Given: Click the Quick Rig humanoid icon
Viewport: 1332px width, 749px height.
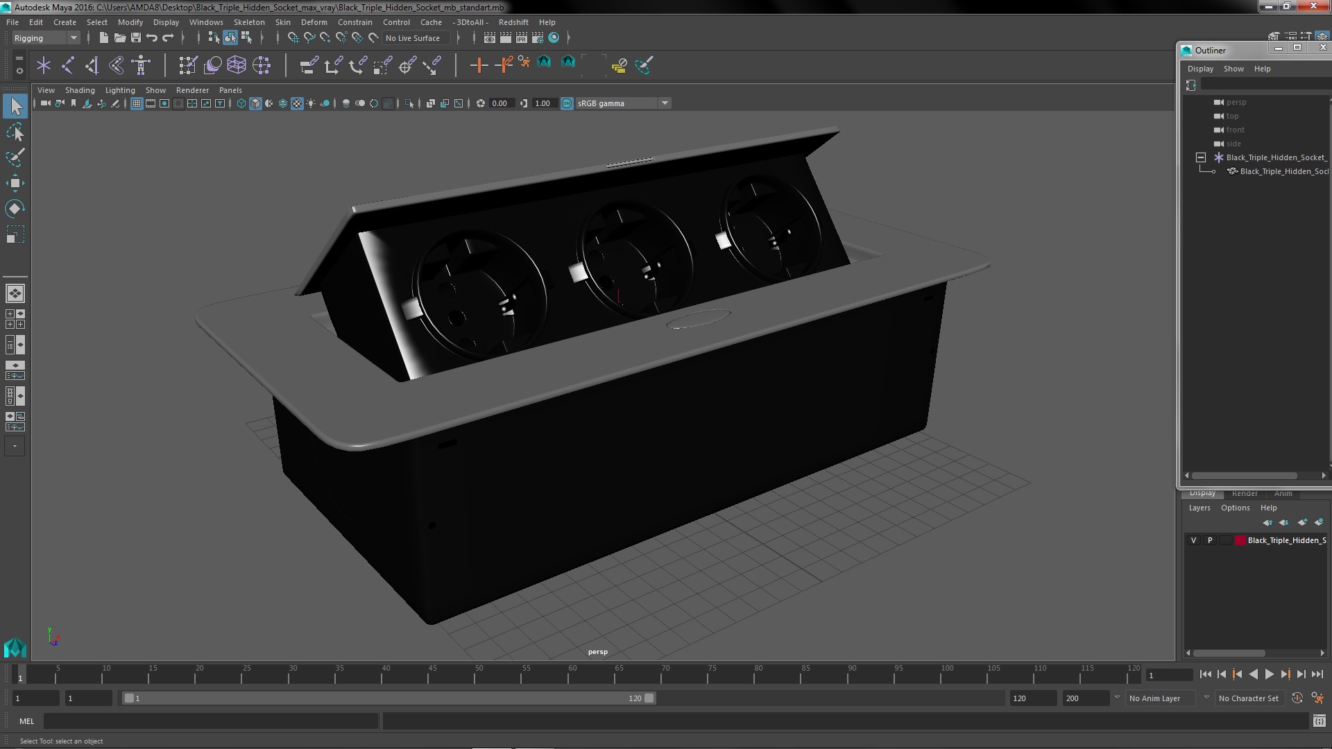Looking at the screenshot, I should click(141, 65).
